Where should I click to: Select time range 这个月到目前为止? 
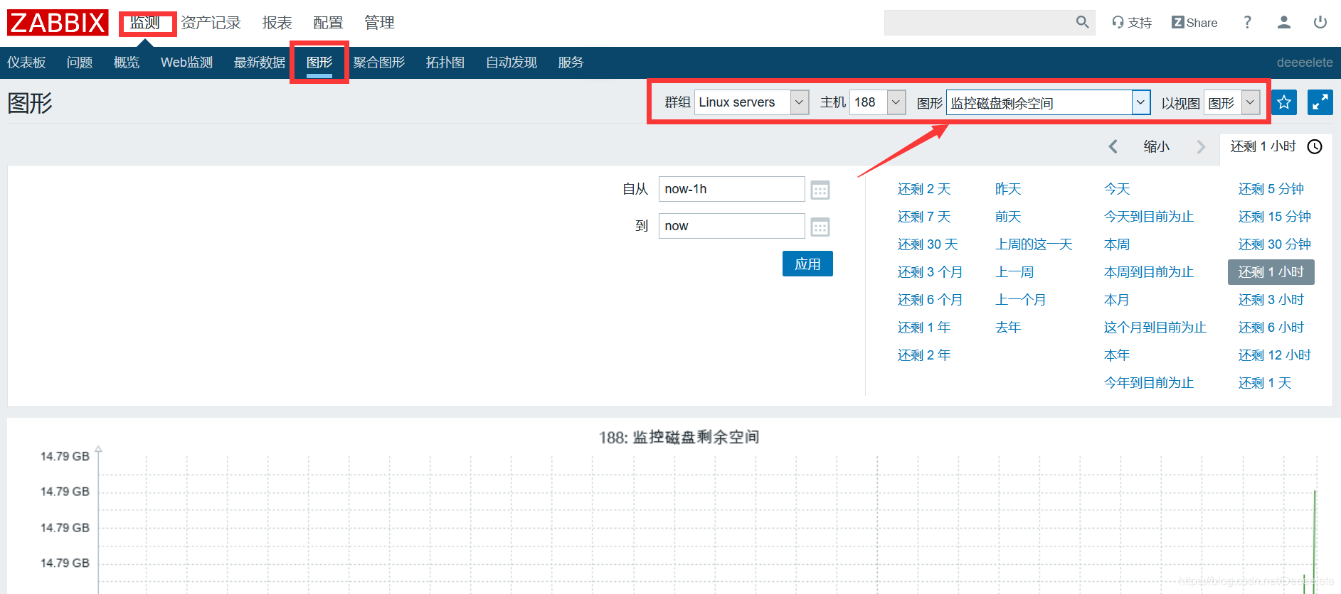pos(1155,328)
